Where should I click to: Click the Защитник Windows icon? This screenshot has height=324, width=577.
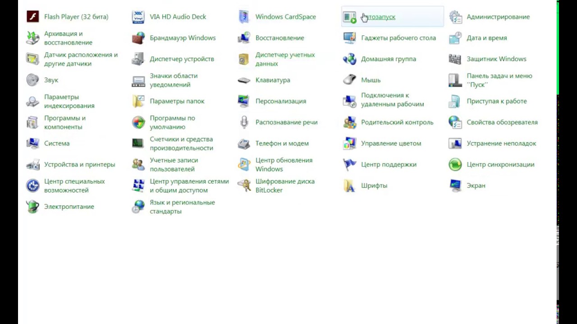click(455, 59)
